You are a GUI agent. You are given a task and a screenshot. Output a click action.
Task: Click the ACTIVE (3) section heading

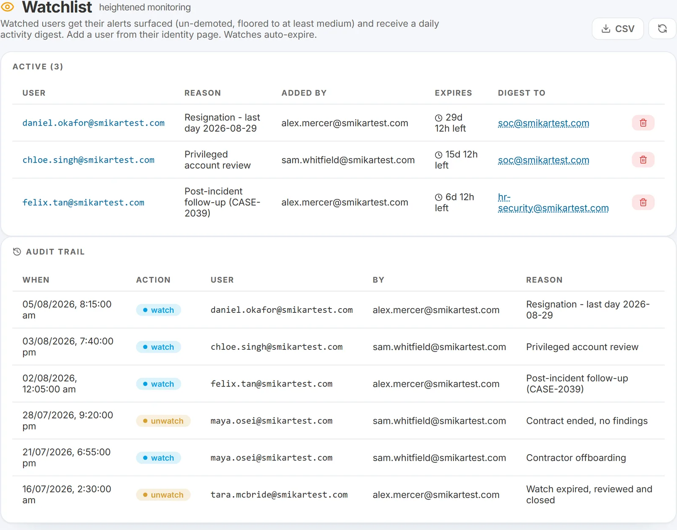pos(38,66)
